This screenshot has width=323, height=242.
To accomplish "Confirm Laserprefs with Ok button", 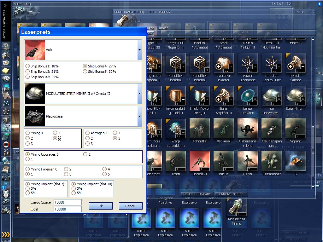I will point(101,206).
